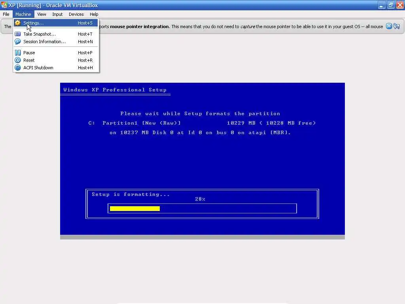The image size is (405, 304).
Task: Click the Session Information bubble icon
Action: click(x=17, y=41)
